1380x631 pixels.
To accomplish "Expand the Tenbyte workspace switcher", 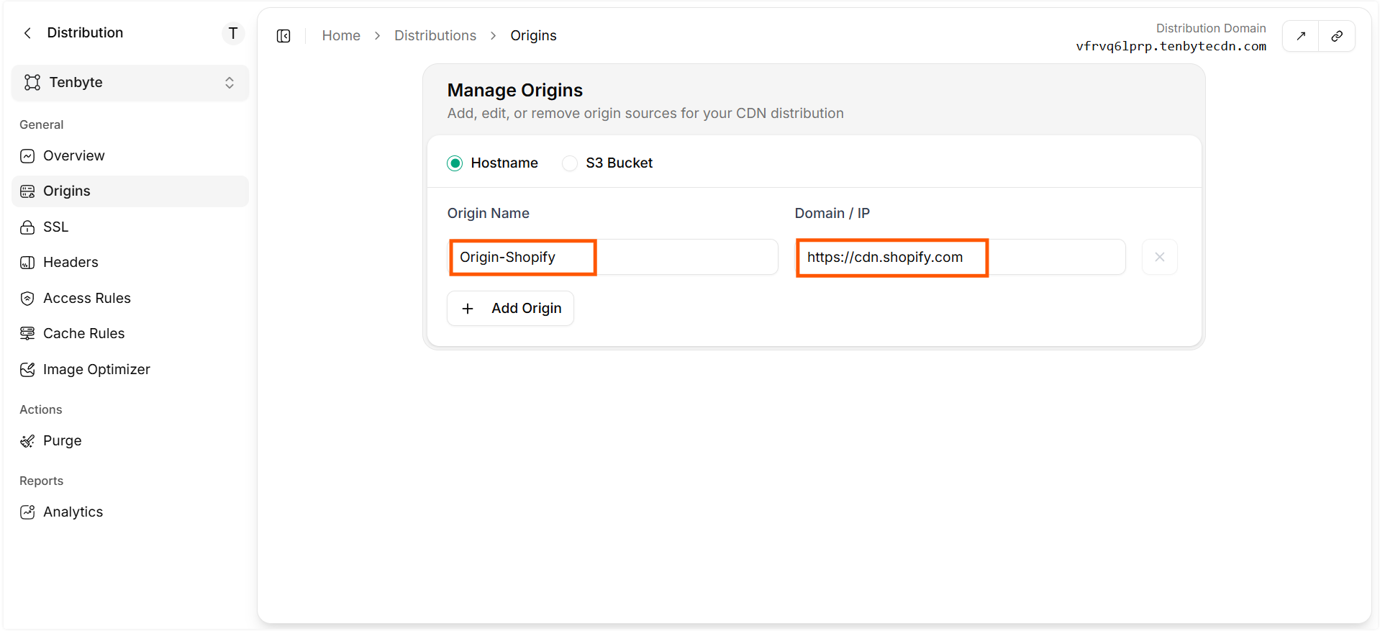I will click(130, 83).
